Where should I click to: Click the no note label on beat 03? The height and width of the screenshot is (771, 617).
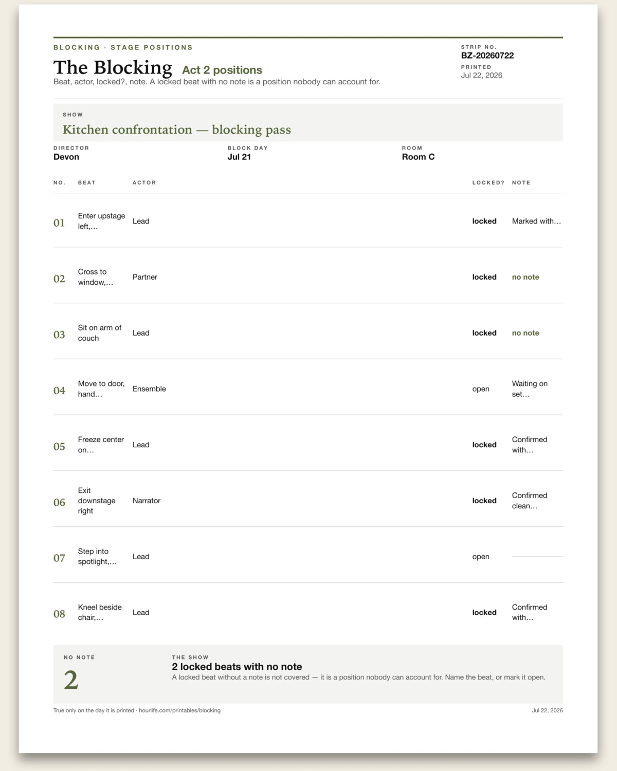(x=525, y=333)
